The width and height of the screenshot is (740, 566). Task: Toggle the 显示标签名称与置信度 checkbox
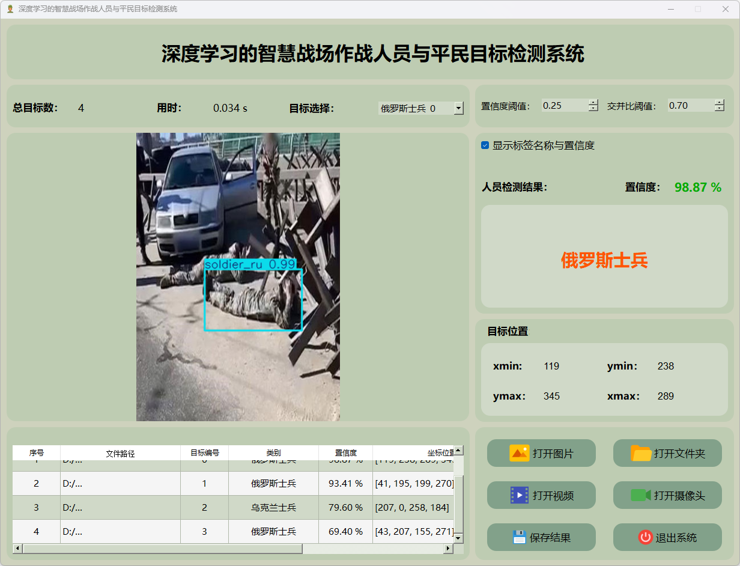tap(485, 145)
